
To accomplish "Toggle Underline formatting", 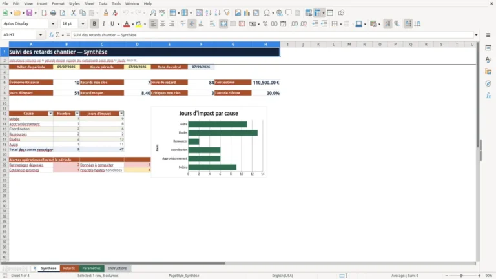I will point(112,24).
